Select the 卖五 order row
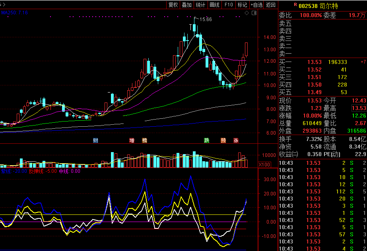 click(x=322, y=23)
